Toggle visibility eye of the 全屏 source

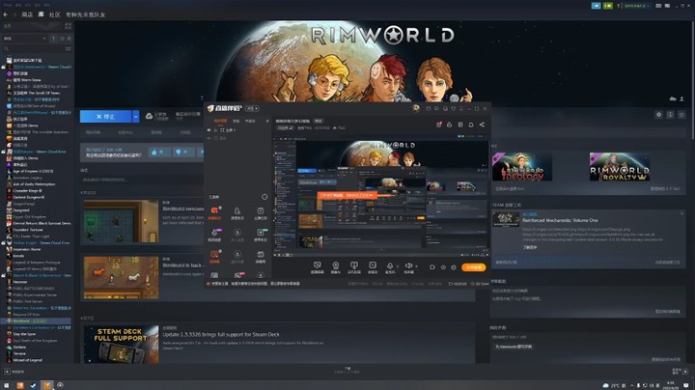[x=208, y=130]
